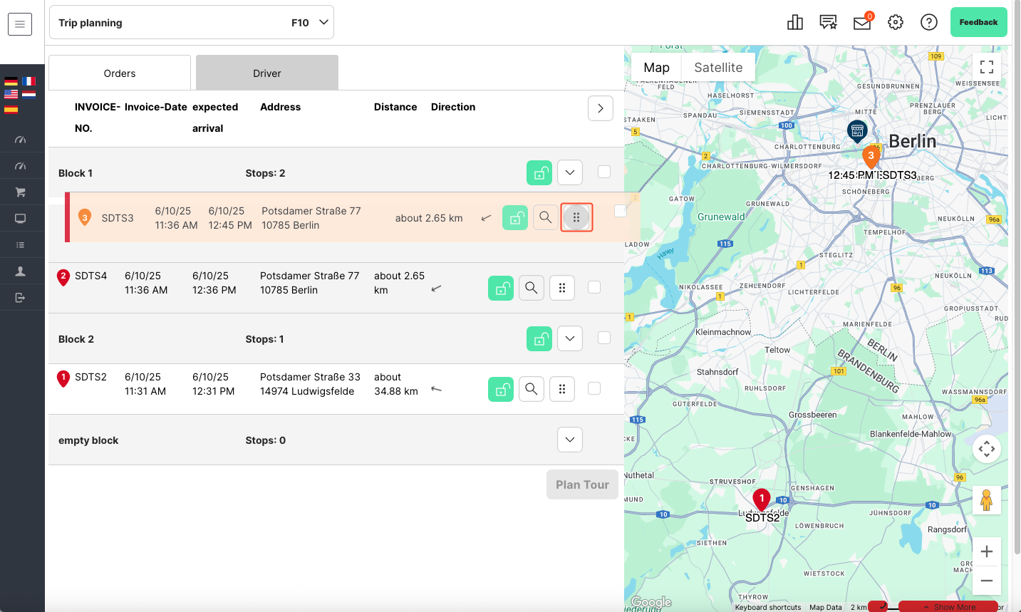Open the help question mark icon
The height and width of the screenshot is (612, 1021).
(929, 22)
